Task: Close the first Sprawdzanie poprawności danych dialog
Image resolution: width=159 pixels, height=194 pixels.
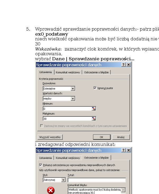Action: [128, 65]
